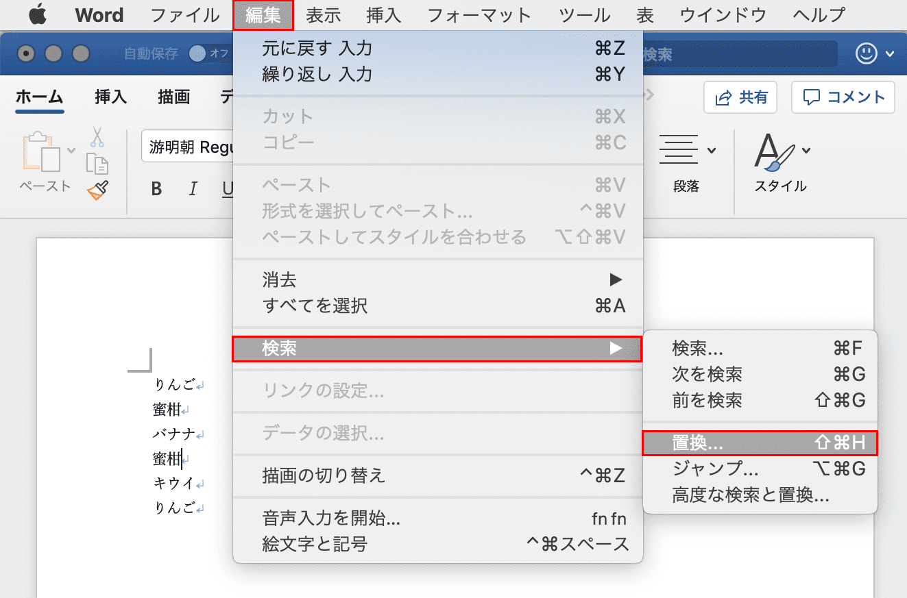Toggle italic formatting I
Image resolution: width=907 pixels, height=598 pixels.
coord(193,188)
